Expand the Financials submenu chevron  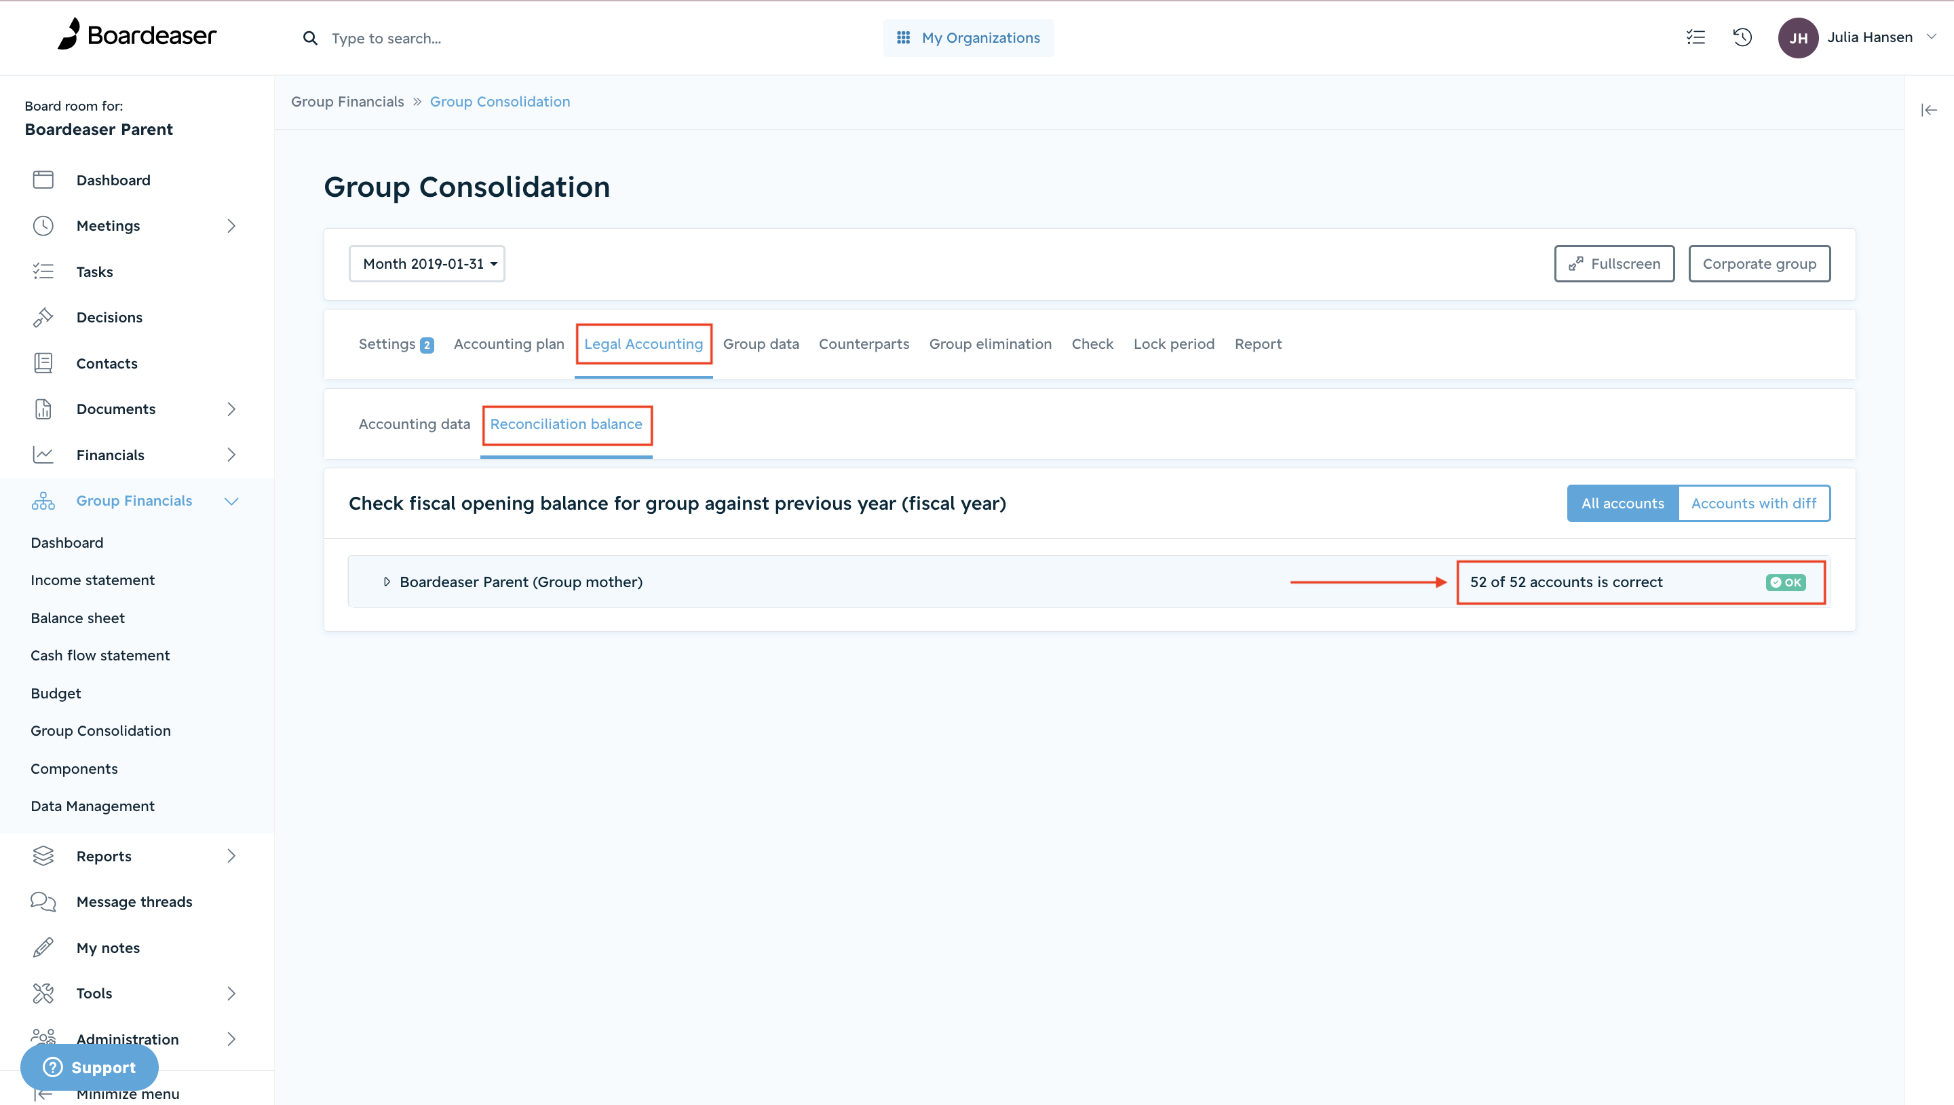[231, 455]
